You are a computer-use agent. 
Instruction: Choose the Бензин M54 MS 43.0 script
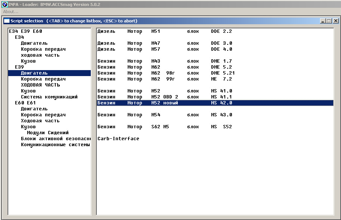click(215, 115)
